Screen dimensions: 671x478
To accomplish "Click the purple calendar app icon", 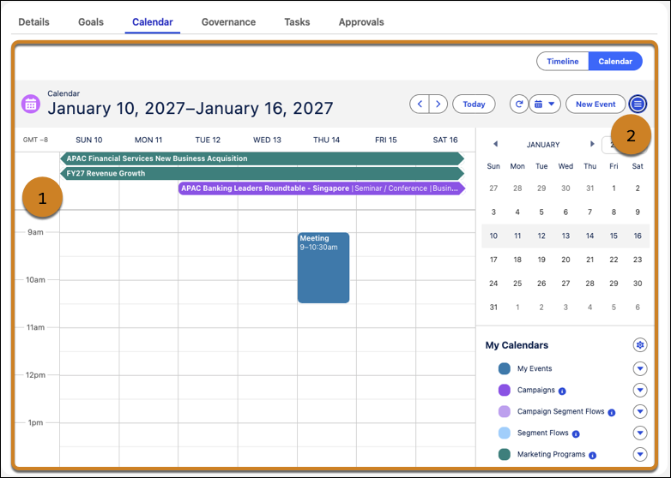I will click(31, 104).
